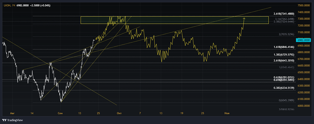Click 6000.0000 on the price axis
The width and height of the screenshot is (314, 124).
point(304,106)
